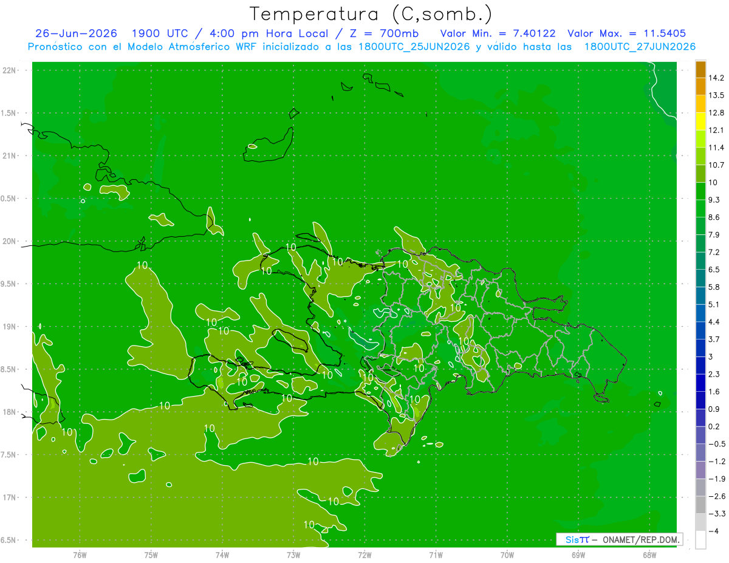Screen dimensions: 729x563
Task: Click the "1900 UTC" time text
Action: click(159, 33)
